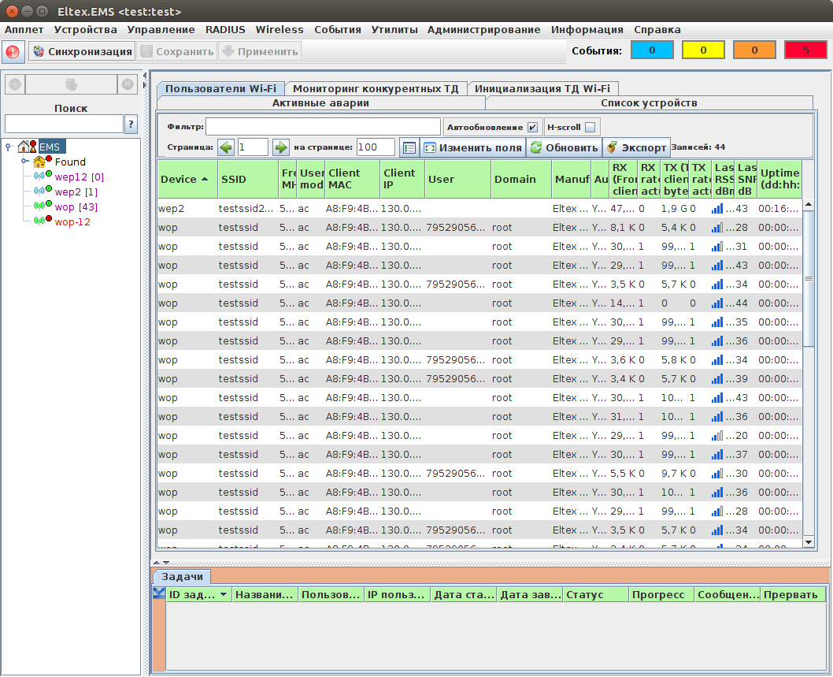Image resolution: width=833 pixels, height=677 pixels.
Task: Click the checkbox icon in Задачи table header
Action: [159, 593]
